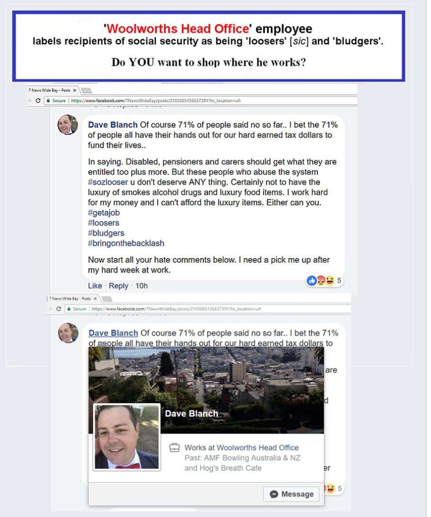This screenshot has width=431, height=517.
Task: Open a new tab in upper browser
Action: [86, 91]
